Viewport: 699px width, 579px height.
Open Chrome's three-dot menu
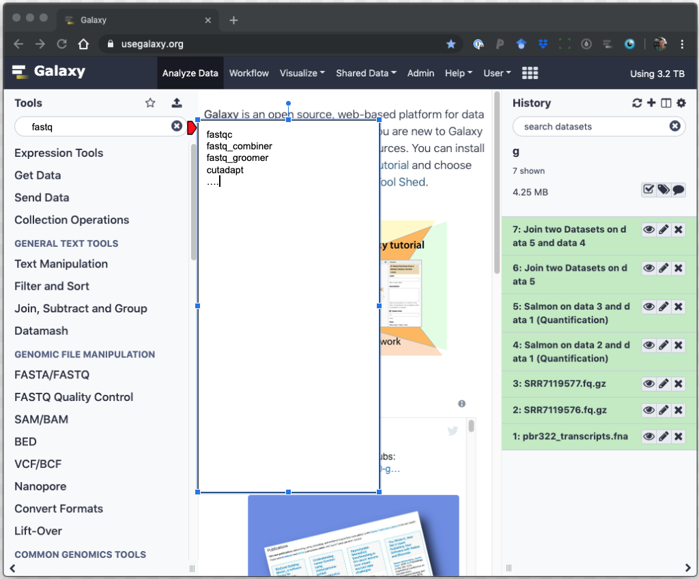tap(682, 44)
